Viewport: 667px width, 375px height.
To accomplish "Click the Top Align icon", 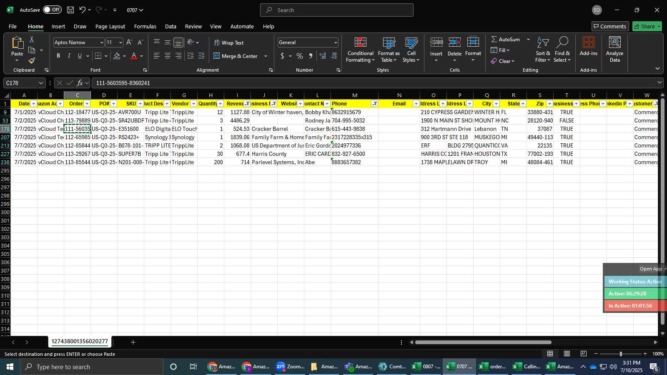I will pos(157,42).
